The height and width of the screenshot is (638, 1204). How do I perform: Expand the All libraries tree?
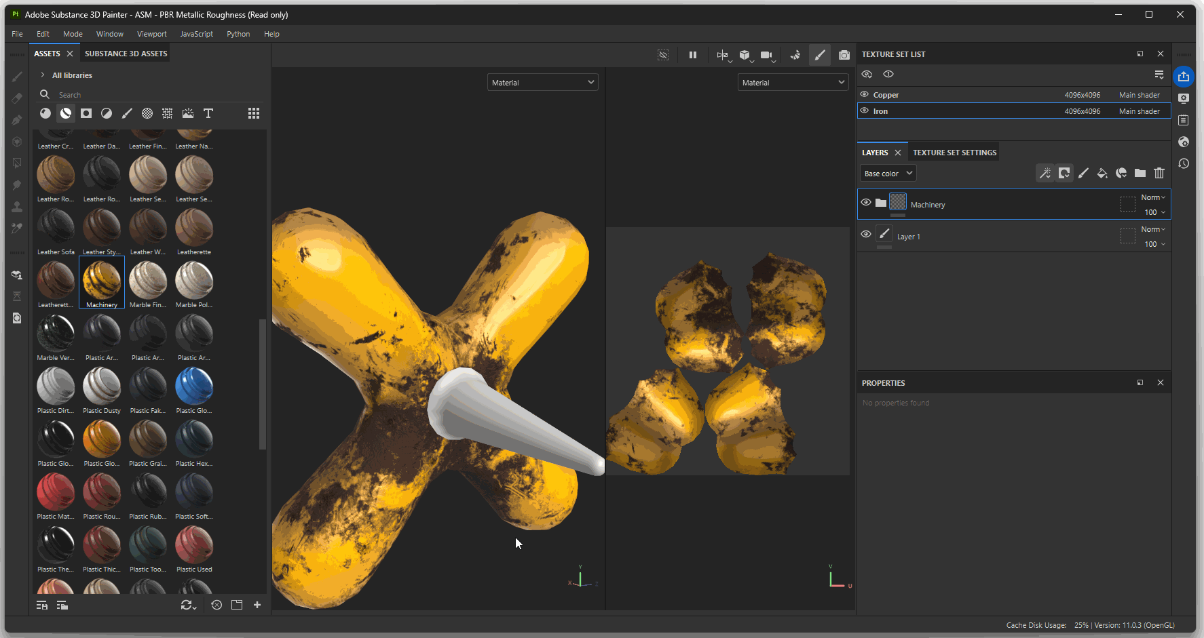pos(43,75)
